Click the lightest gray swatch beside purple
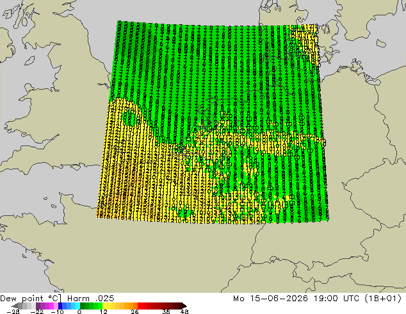 [x=34, y=306]
